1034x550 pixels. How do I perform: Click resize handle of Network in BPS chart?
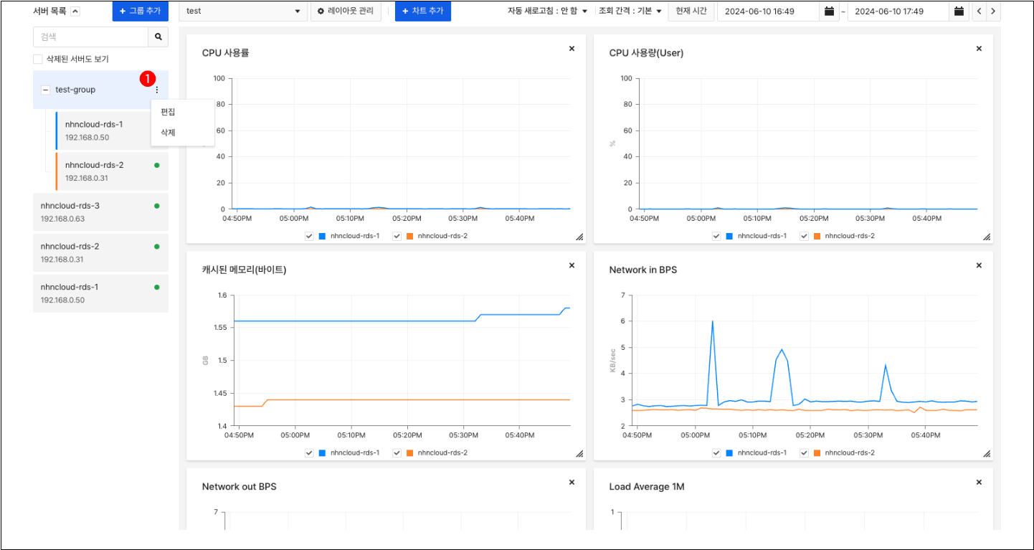point(987,453)
